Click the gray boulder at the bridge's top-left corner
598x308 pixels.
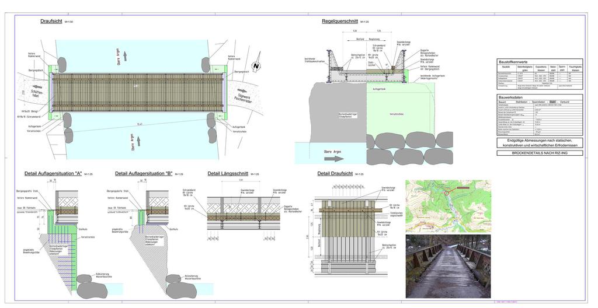(x=61, y=64)
